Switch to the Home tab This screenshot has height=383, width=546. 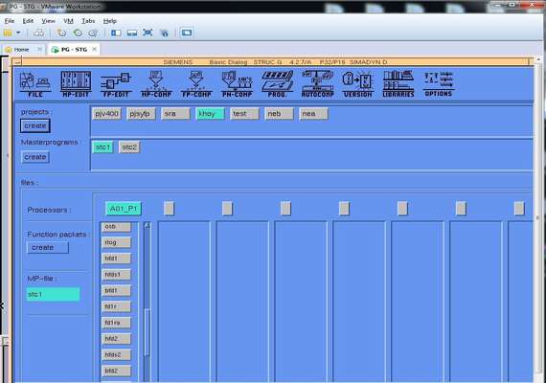coord(22,50)
